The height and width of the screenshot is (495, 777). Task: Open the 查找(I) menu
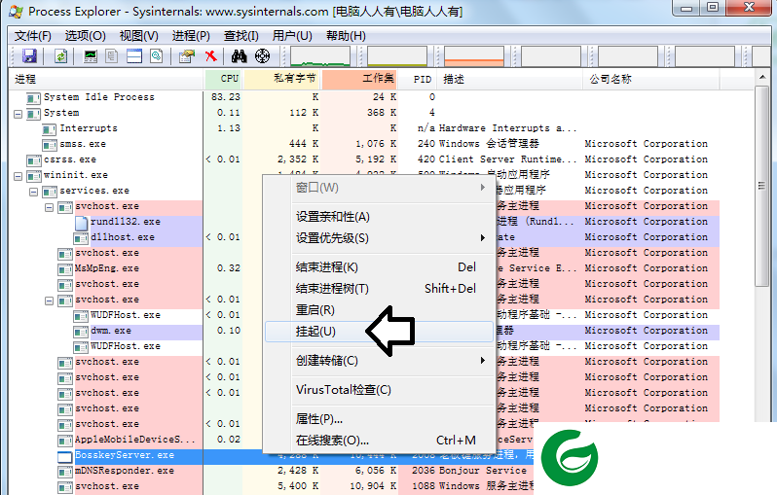pos(241,36)
